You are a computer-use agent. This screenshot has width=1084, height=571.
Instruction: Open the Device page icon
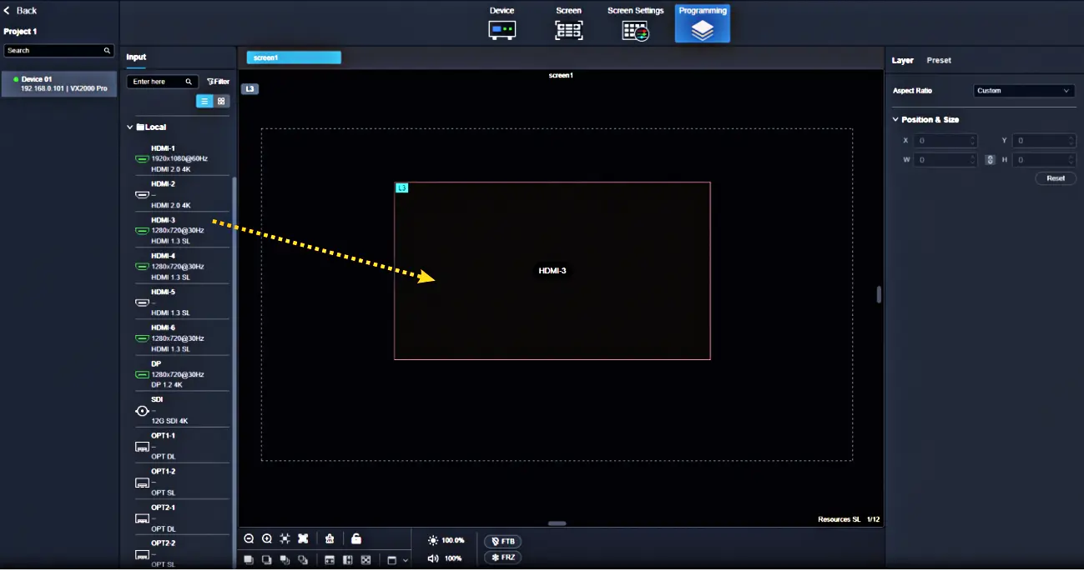[502, 30]
